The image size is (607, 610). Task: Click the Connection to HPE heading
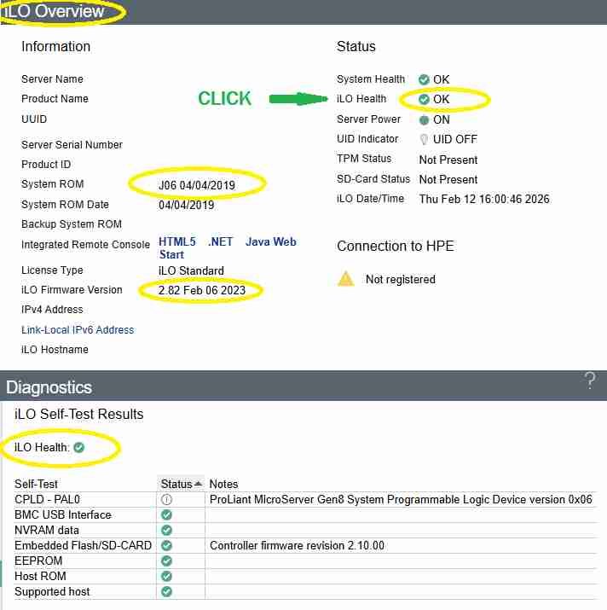[x=396, y=247]
